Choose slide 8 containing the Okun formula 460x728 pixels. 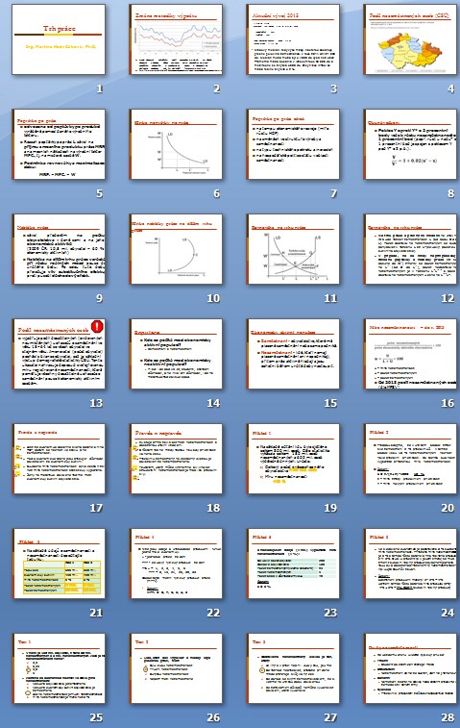[411, 144]
